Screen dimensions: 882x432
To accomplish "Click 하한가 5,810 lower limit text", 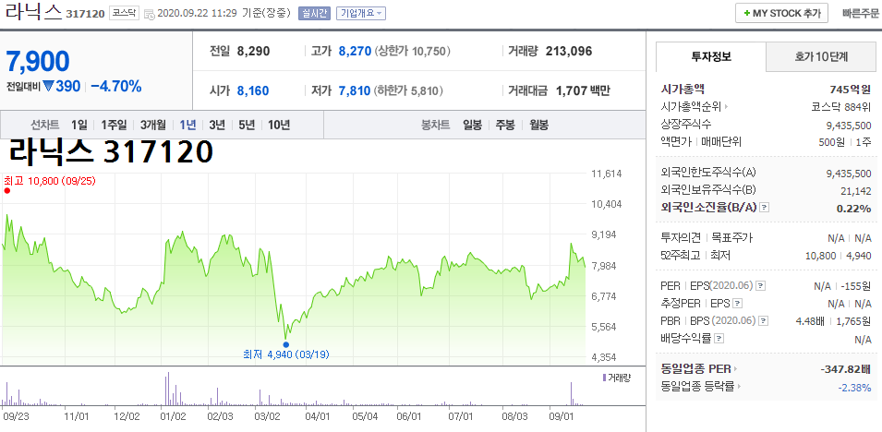I will [x=409, y=90].
